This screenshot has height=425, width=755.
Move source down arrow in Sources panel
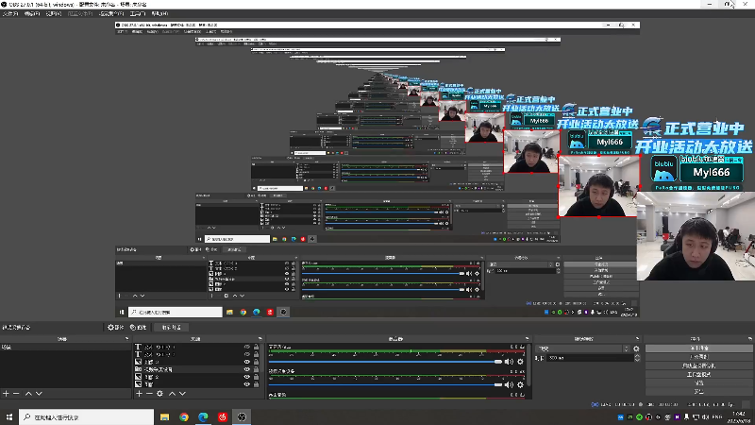[x=182, y=394]
